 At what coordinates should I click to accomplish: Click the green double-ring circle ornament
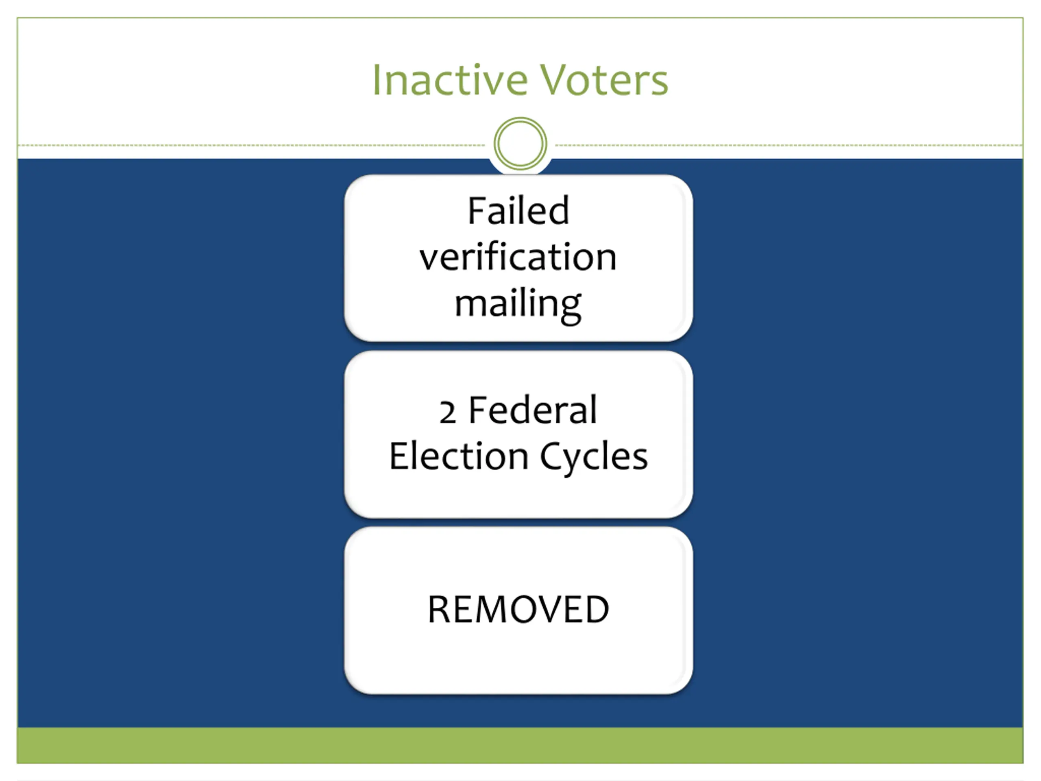tap(520, 144)
